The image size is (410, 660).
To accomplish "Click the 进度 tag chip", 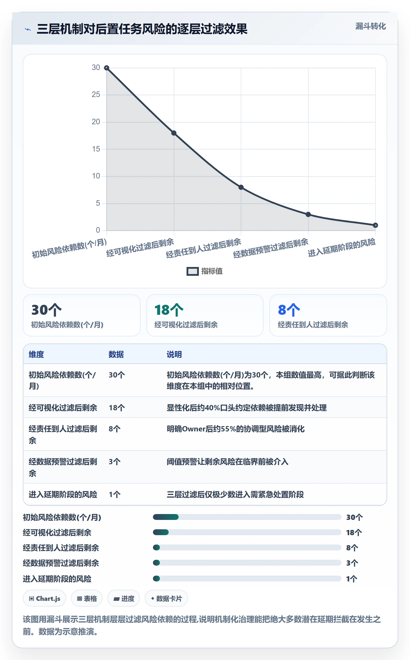I will pos(124,598).
